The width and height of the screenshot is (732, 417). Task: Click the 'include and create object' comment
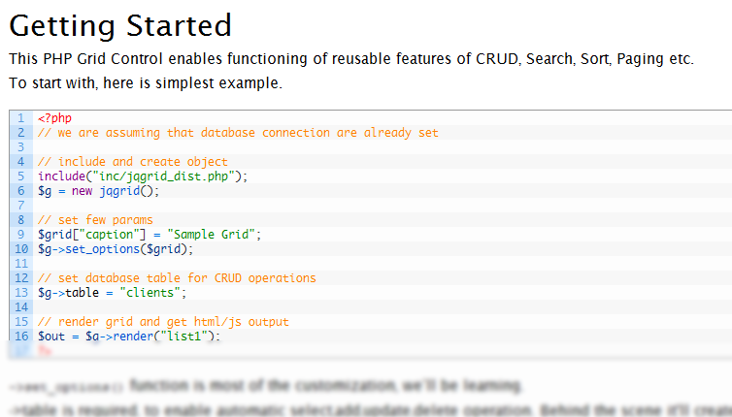coord(133,162)
